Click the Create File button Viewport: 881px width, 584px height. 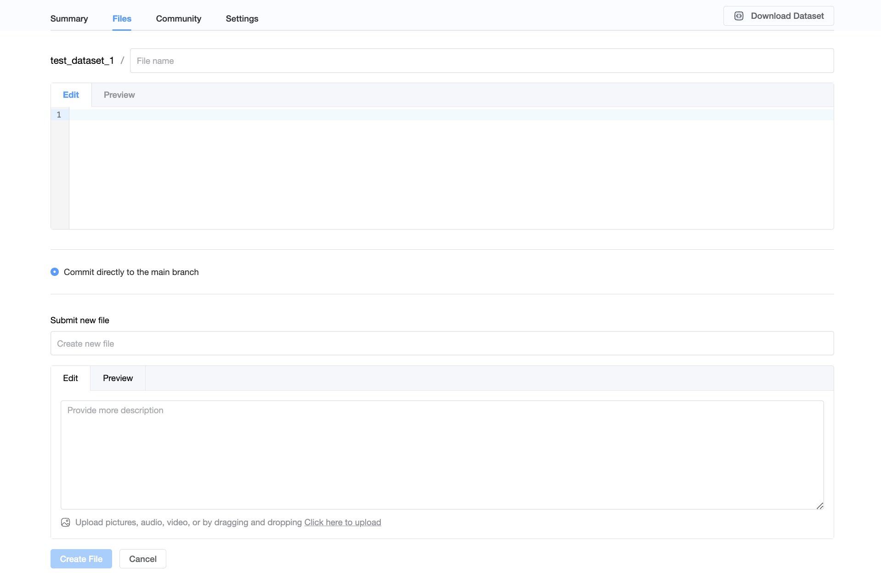click(x=81, y=559)
